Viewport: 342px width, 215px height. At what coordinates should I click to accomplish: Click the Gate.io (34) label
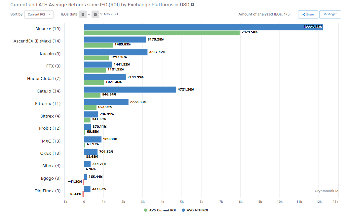click(49, 91)
